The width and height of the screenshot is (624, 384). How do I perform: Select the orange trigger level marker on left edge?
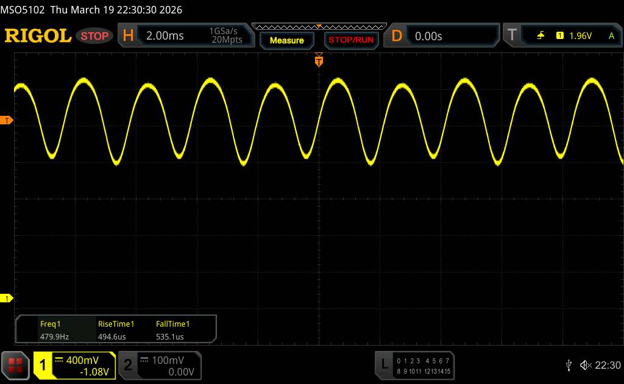click(7, 121)
